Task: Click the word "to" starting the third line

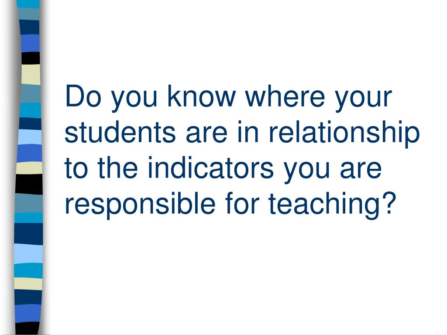Action: point(76,168)
